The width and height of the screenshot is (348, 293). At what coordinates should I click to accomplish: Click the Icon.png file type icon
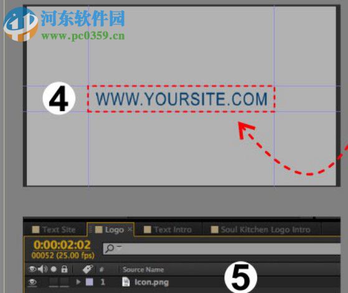(x=126, y=282)
